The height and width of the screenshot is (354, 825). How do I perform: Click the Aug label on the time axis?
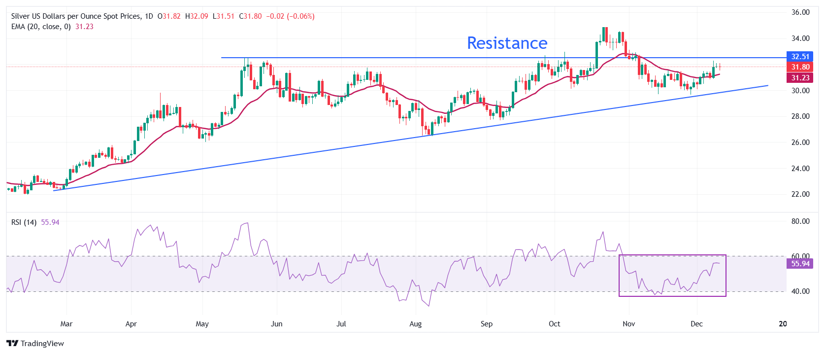pos(415,324)
